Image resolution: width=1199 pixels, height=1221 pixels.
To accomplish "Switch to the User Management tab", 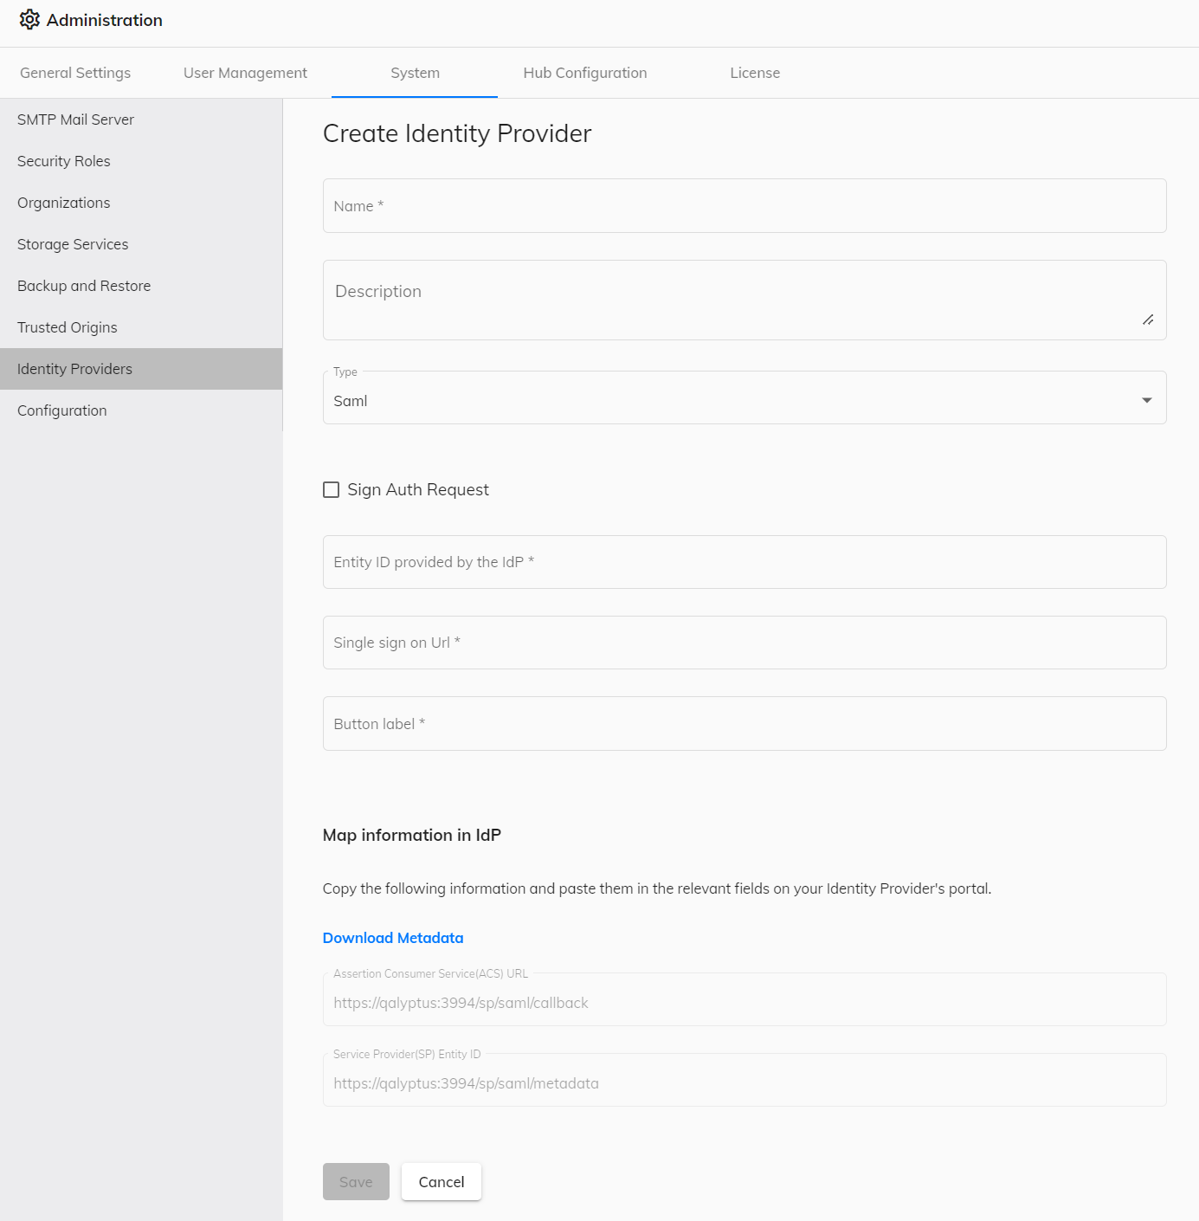I will pos(245,73).
